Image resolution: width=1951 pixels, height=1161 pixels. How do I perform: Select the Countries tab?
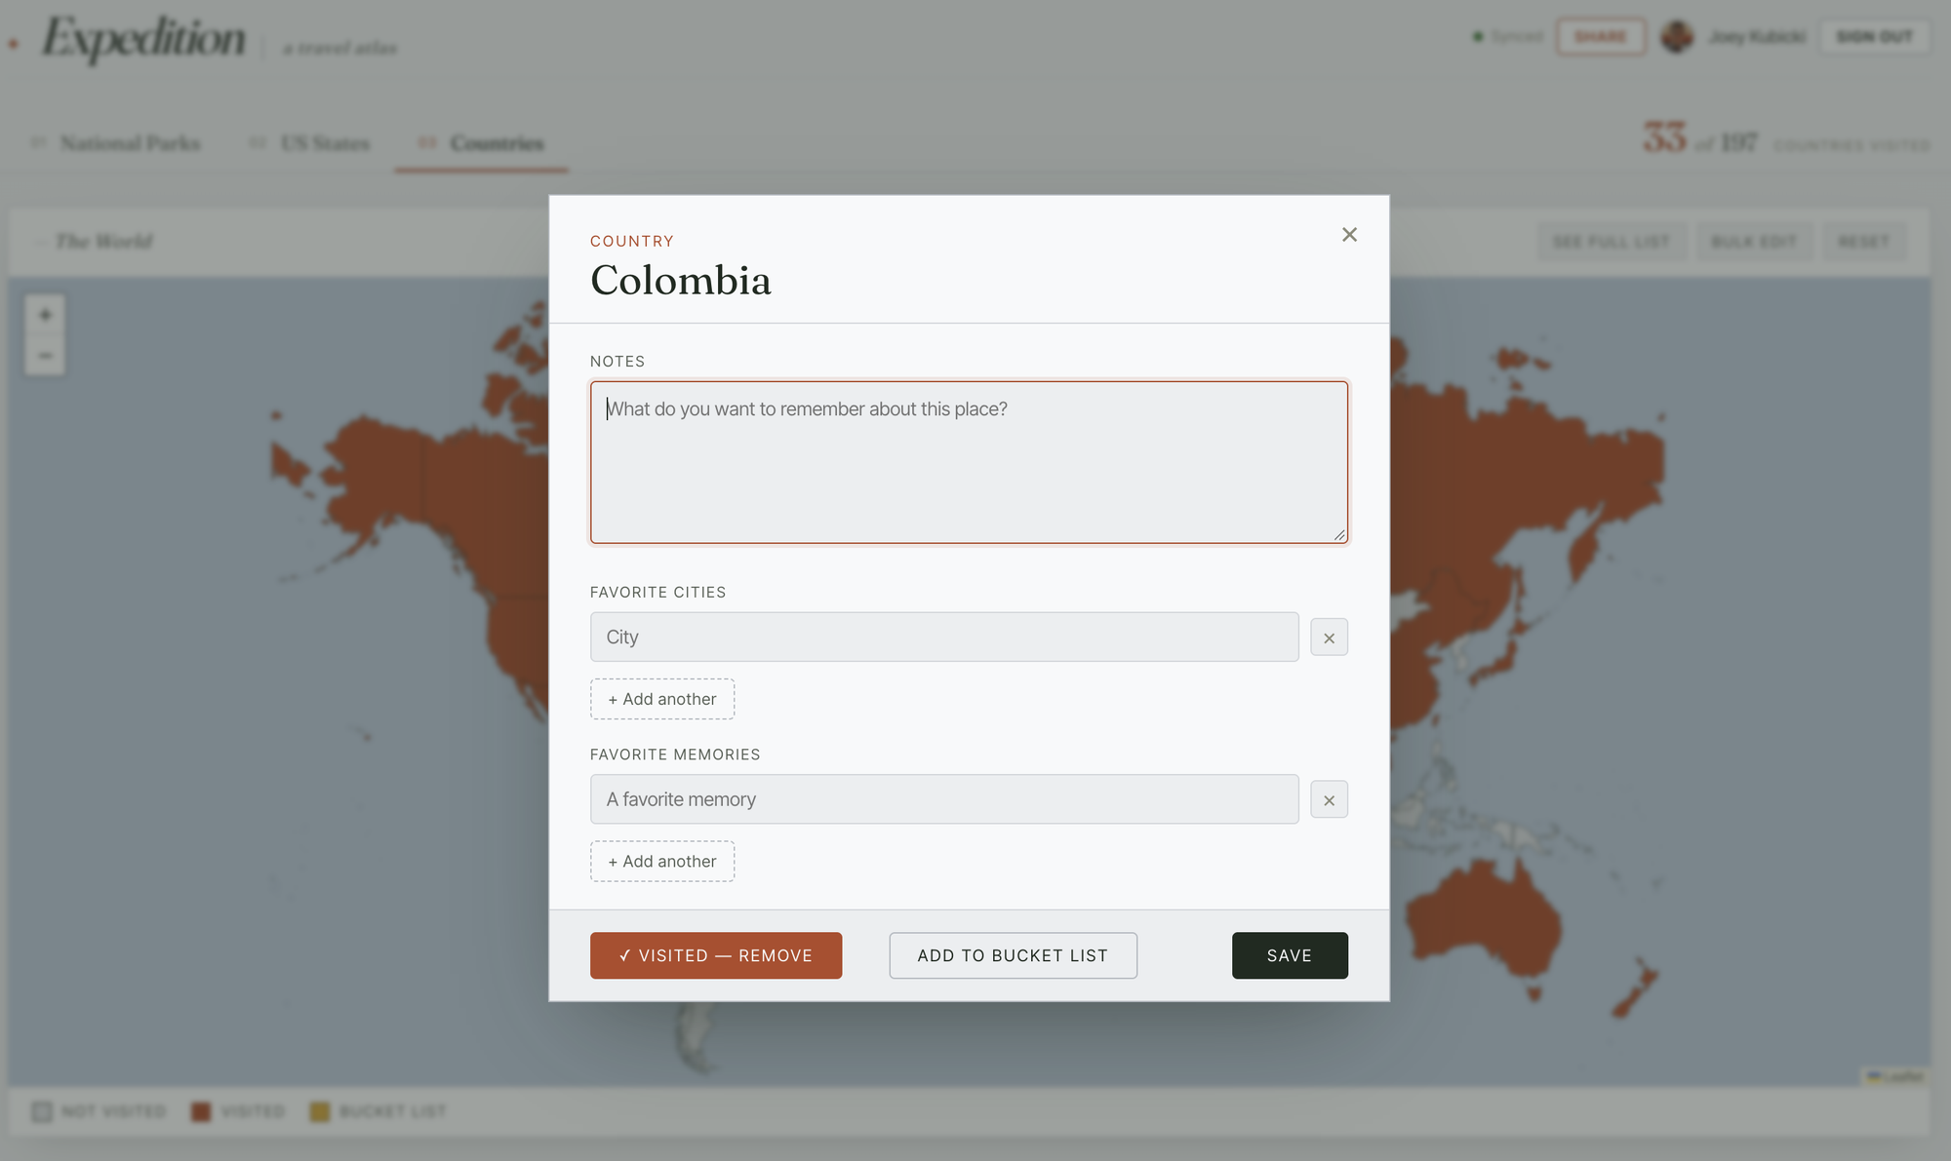tap(482, 143)
